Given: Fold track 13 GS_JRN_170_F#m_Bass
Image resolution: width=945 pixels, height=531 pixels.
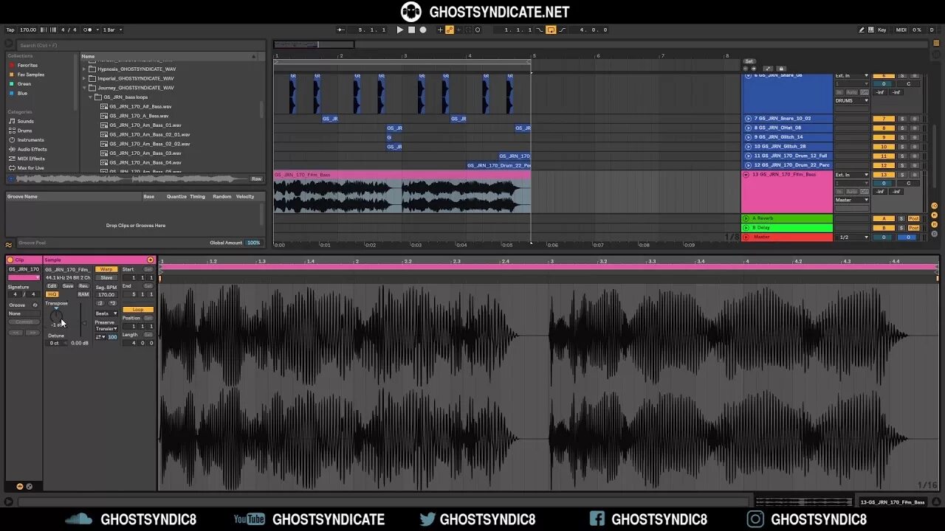Looking at the screenshot, I should [747, 175].
